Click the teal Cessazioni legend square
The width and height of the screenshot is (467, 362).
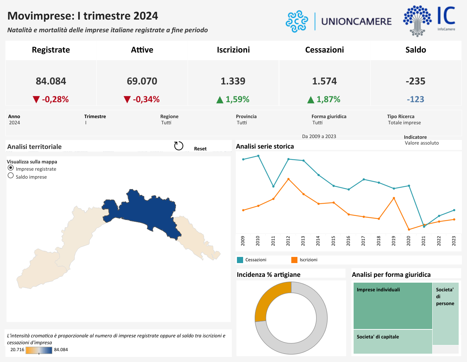[x=240, y=260]
